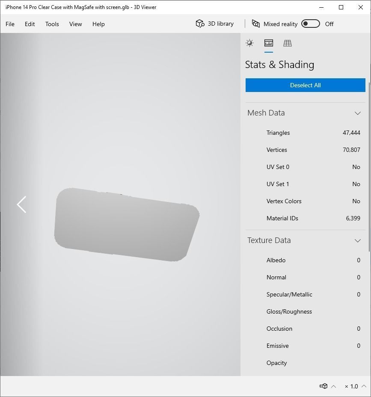Select the Occlusion texture row
Viewport: 371px width, 397px height.
click(306, 329)
